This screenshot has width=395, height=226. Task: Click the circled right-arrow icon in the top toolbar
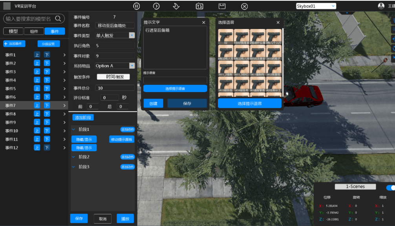point(156,6)
